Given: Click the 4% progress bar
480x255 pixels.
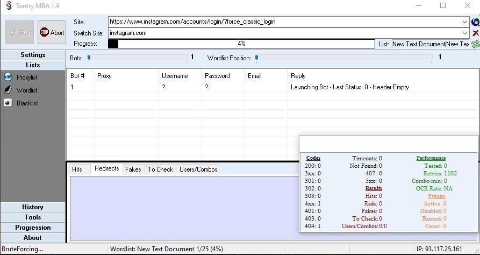Looking at the screenshot, I should pos(241,44).
